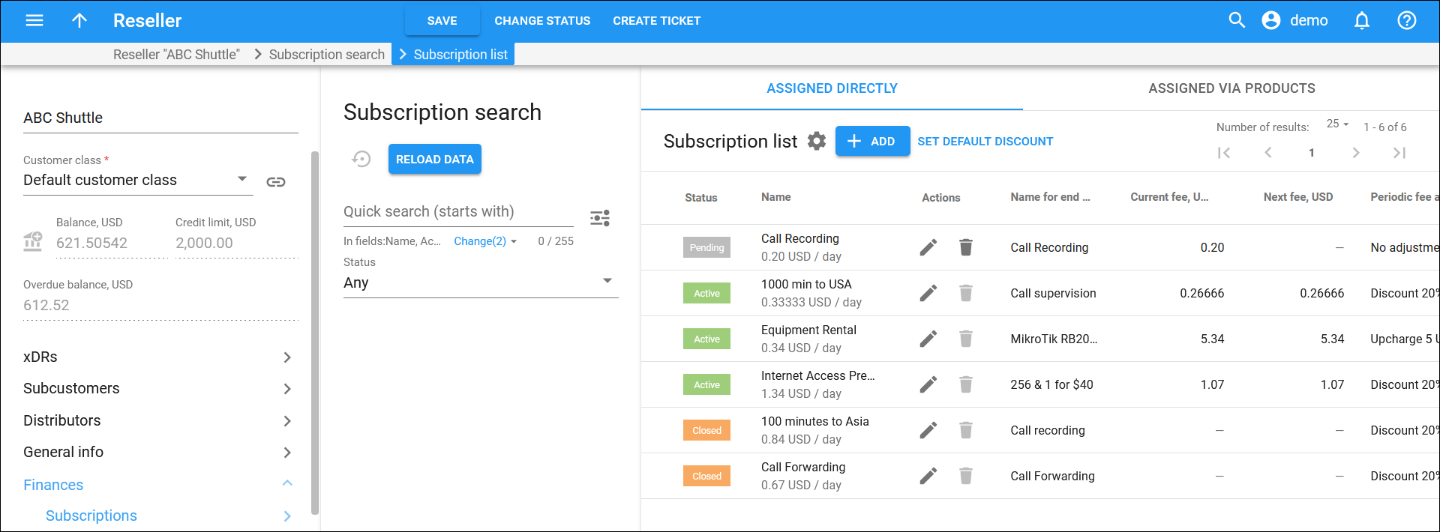Open the advanced search filter sliders icon
Image resolution: width=1440 pixels, height=532 pixels.
click(600, 218)
